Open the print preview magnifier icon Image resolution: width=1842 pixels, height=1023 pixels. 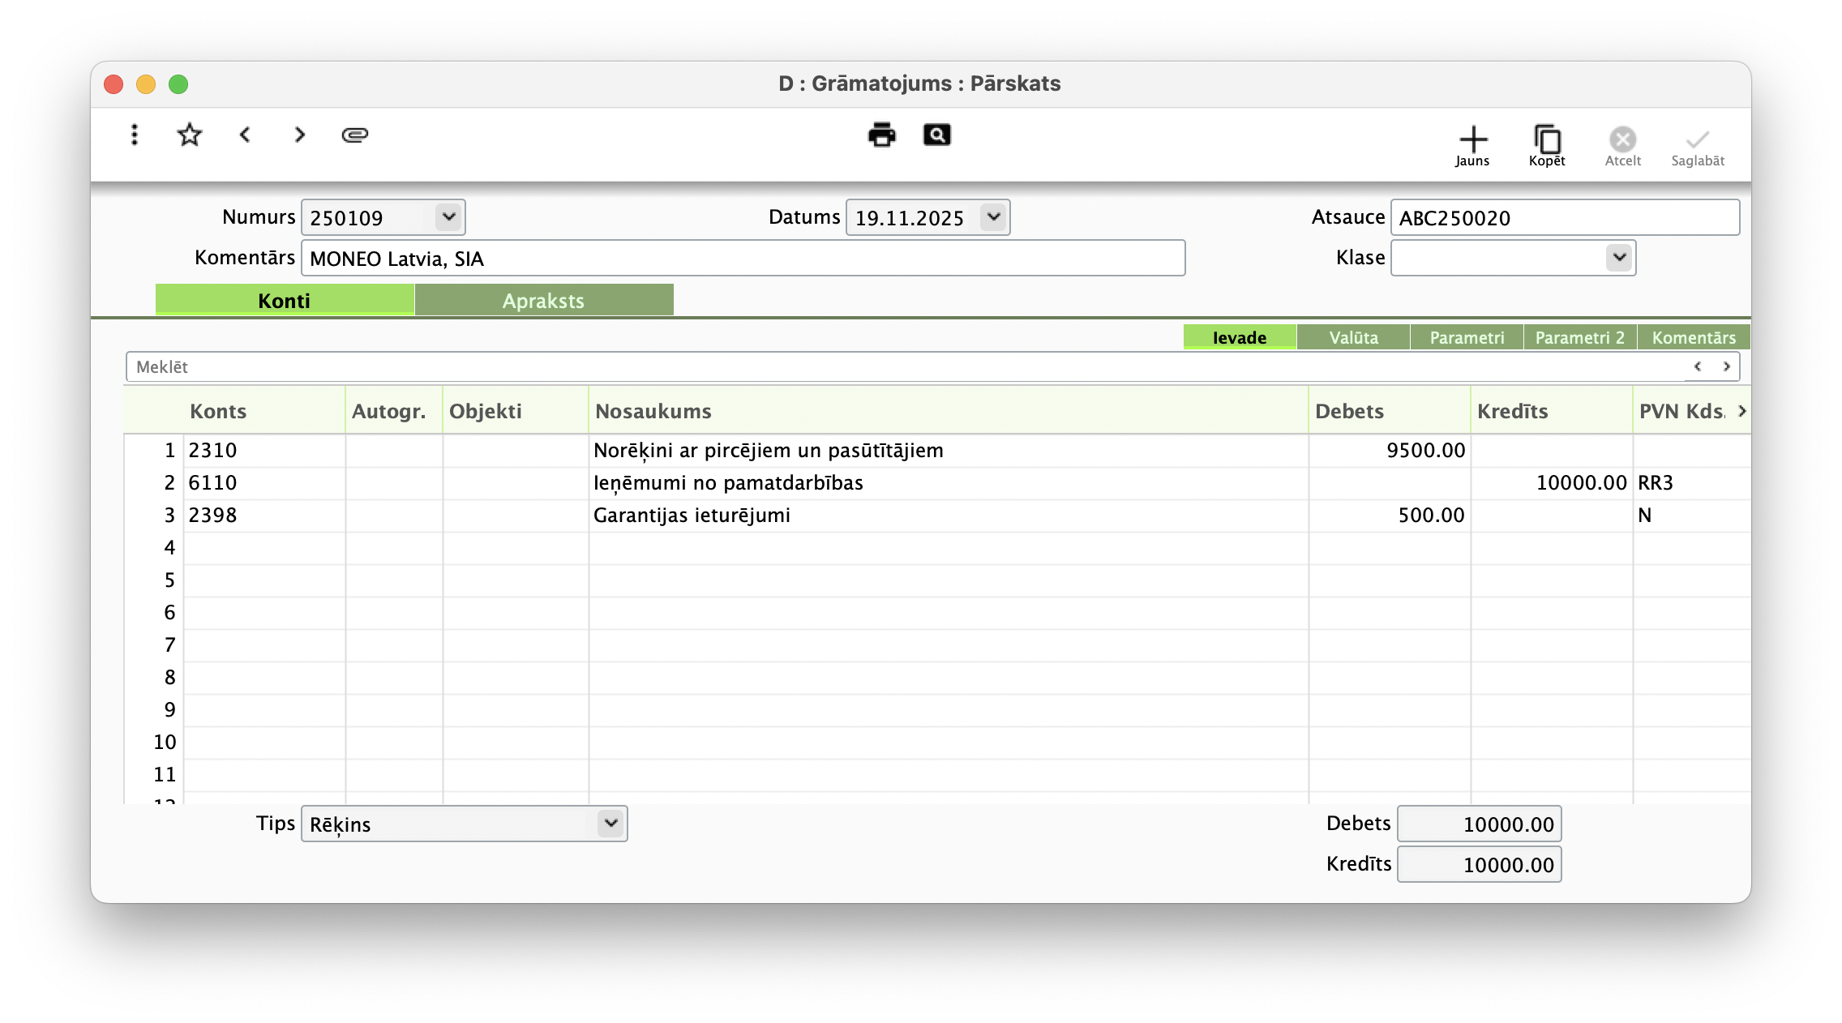click(x=936, y=135)
